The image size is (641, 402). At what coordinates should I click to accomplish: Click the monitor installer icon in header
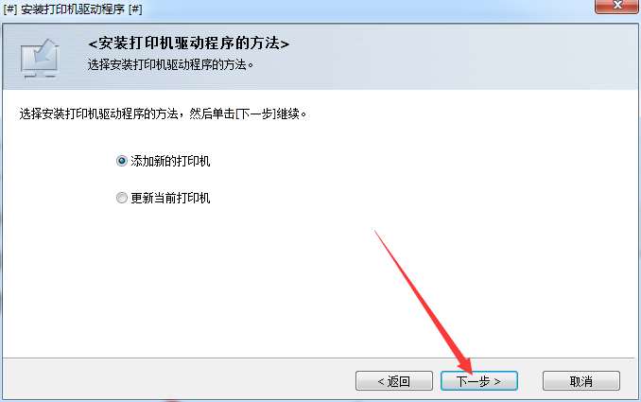tap(40, 58)
